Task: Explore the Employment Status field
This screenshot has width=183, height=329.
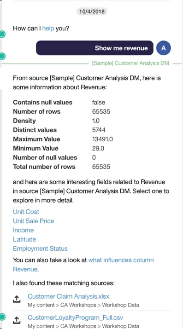Action: pyautogui.click(x=40, y=248)
